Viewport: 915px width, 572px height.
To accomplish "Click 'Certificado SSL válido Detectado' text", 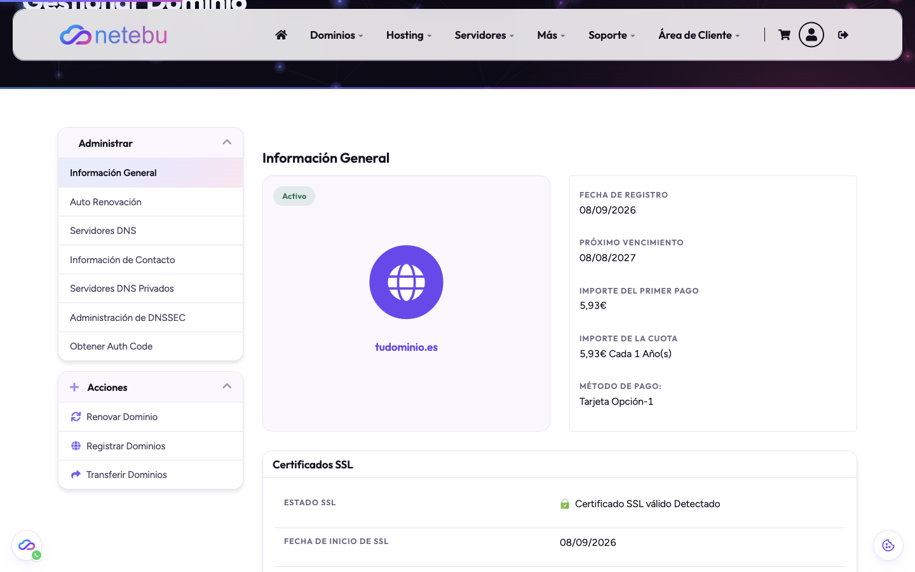I will [647, 504].
